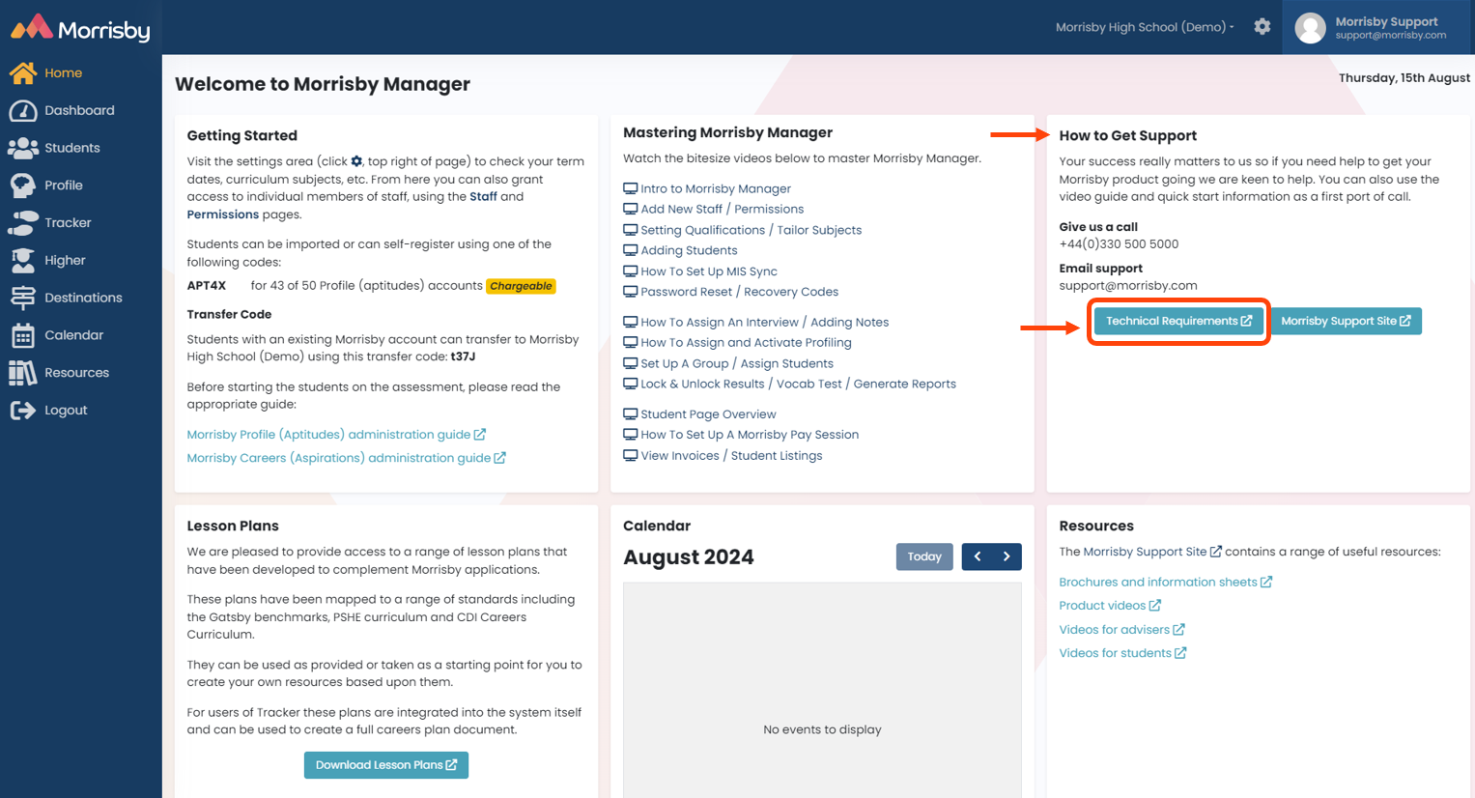The height and width of the screenshot is (798, 1475).
Task: Open Morrisby Support Site link in Resources
Action: coord(1152,553)
